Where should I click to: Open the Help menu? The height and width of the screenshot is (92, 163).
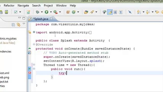pos(73,6)
